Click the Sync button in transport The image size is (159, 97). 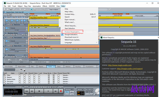pos(72,92)
